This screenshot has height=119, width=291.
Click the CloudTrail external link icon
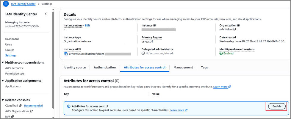tap(20, 106)
